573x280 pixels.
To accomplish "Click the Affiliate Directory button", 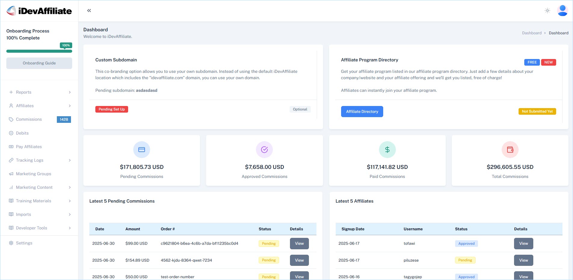I will coord(362,111).
